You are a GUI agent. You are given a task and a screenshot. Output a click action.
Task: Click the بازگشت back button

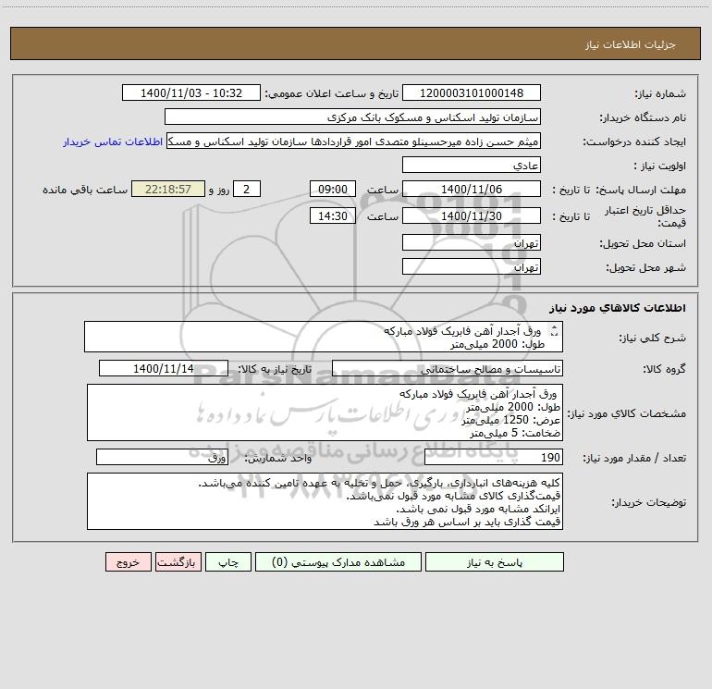tap(178, 561)
